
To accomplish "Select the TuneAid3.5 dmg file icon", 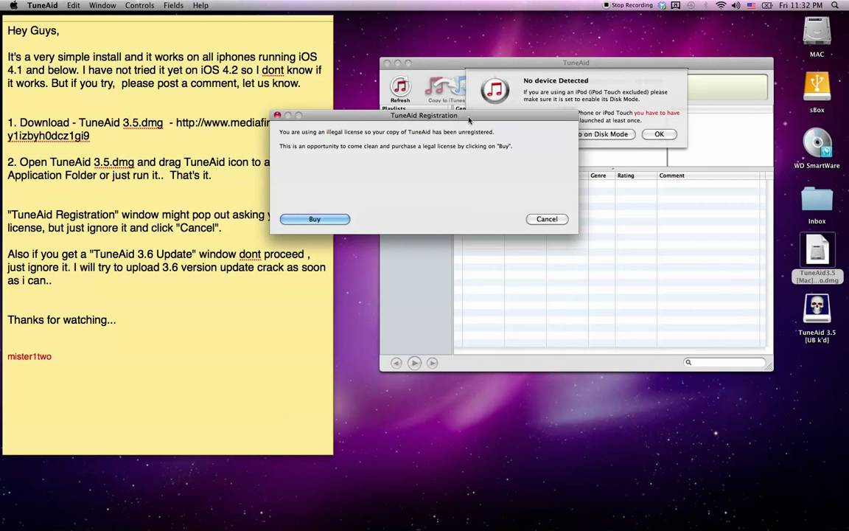I will [817, 251].
